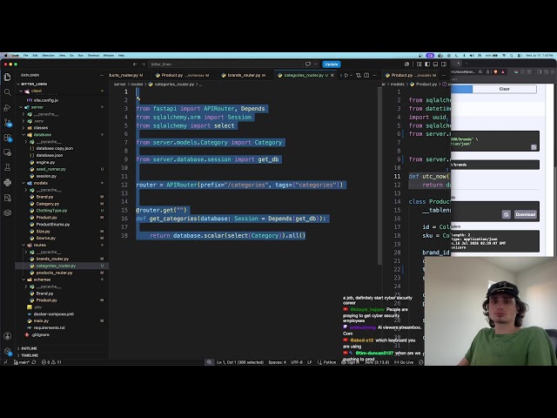The image size is (557, 418).
Task: Toggle the bottom panel layout icon
Action: 435,64
